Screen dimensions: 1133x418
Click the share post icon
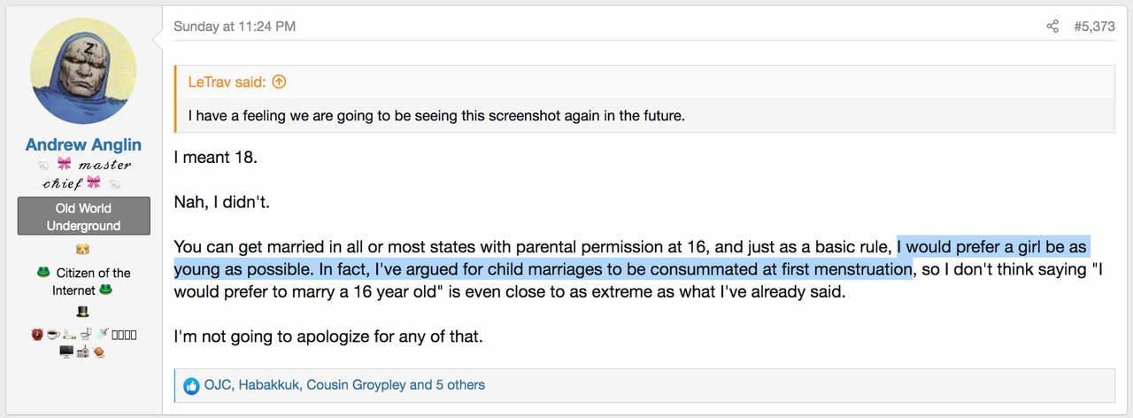(x=1052, y=27)
